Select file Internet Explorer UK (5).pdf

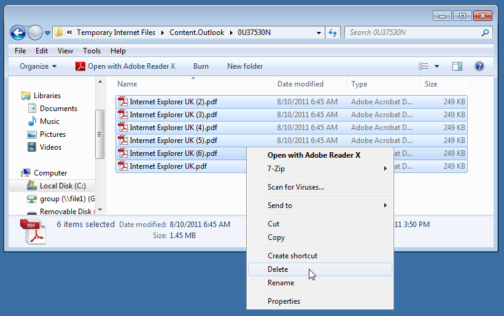(291, 141)
